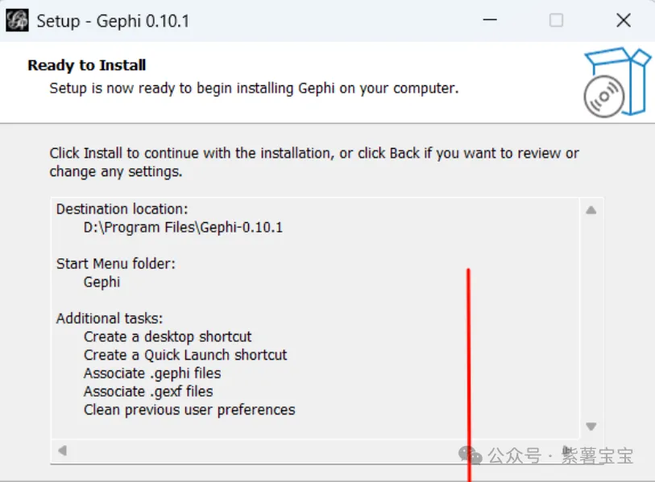655x482 pixels.
Task: Click the "Create a Quick Launch shortcut" line
Action: coord(185,355)
